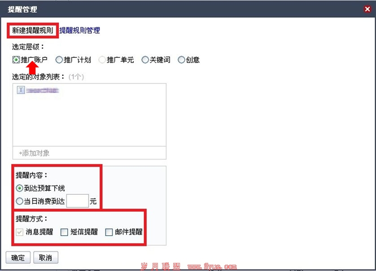Screen dimensions: 376x271
Task: Close the 提醒管理 dialog with the red X
Action: tap(367, 9)
